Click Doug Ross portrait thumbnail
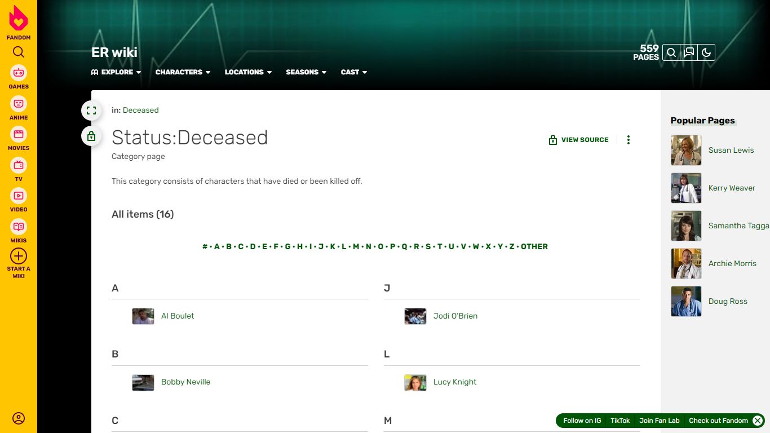Screen dimensions: 770x433 click(687, 302)
